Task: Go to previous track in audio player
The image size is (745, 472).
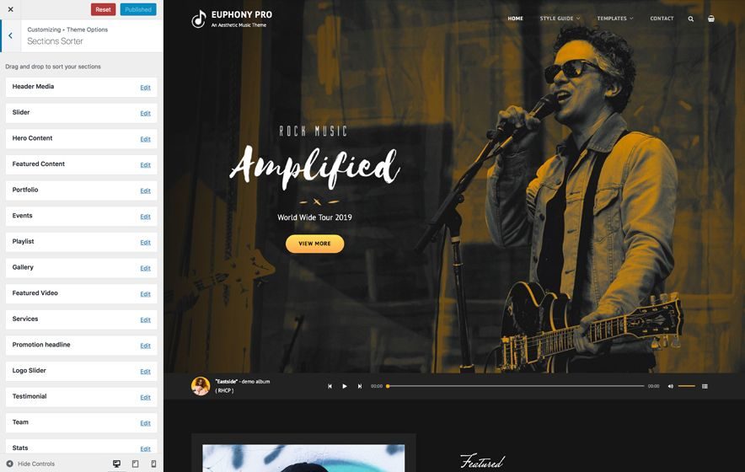Action: tap(330, 386)
